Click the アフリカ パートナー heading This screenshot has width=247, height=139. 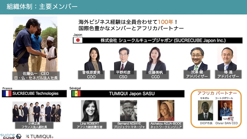[217, 93]
